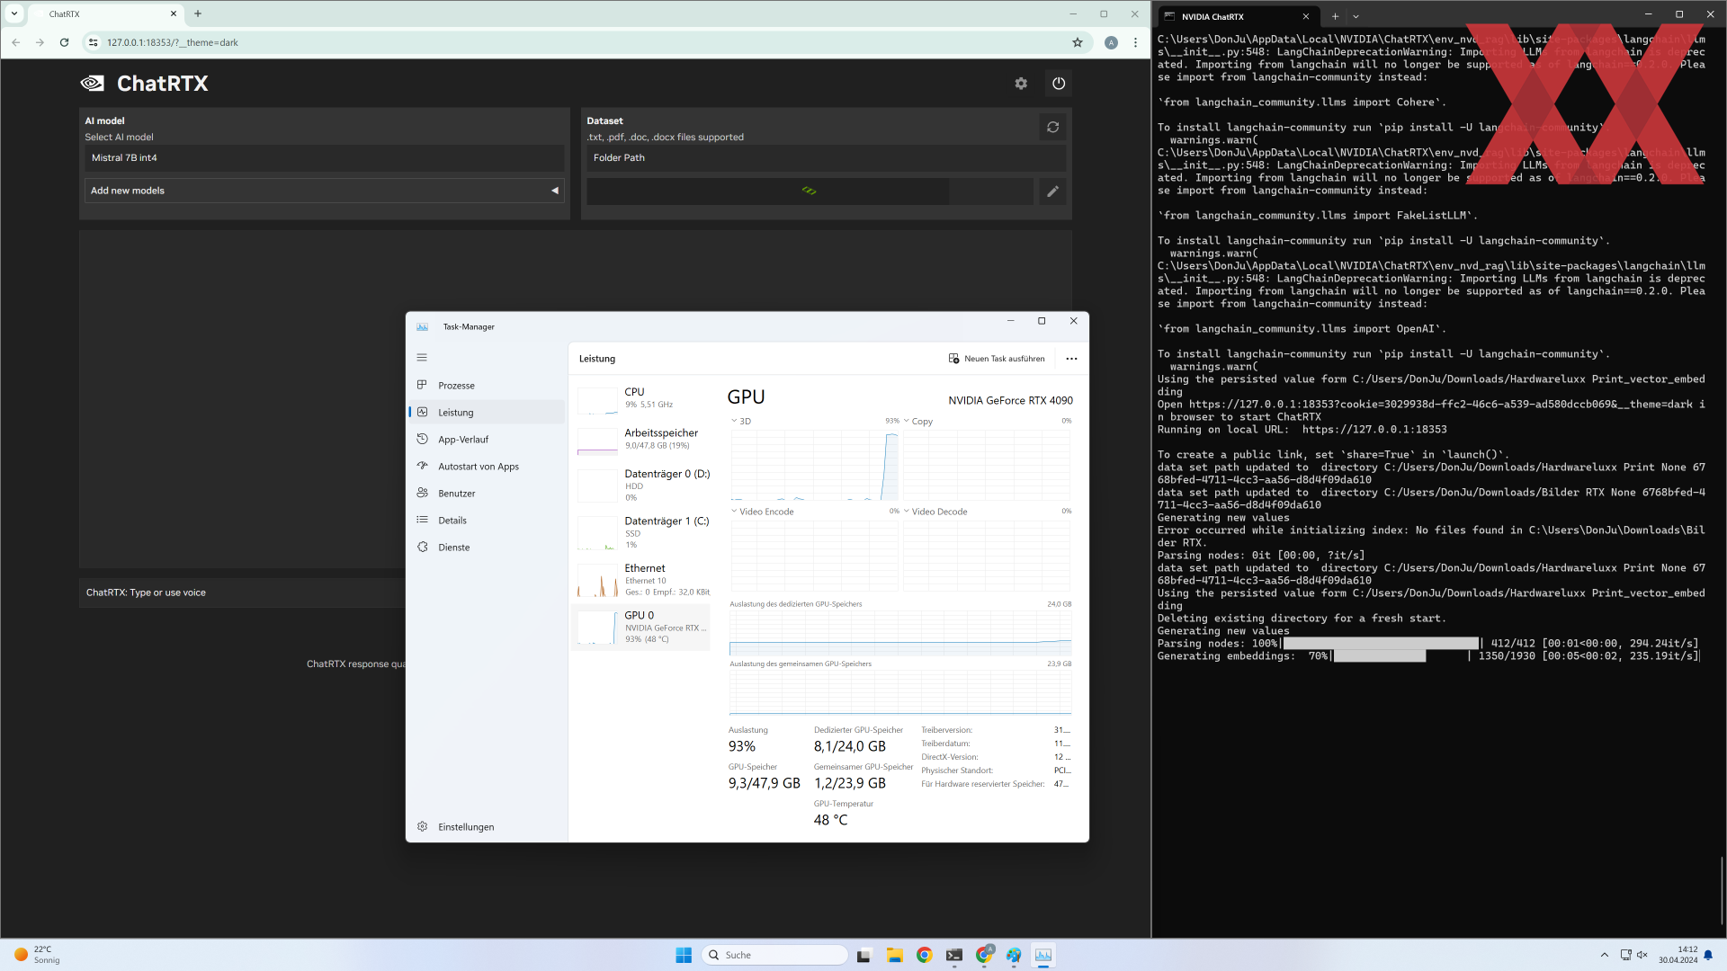Open ChatRTX settings gear icon
This screenshot has width=1727, height=971.
tap(1021, 84)
